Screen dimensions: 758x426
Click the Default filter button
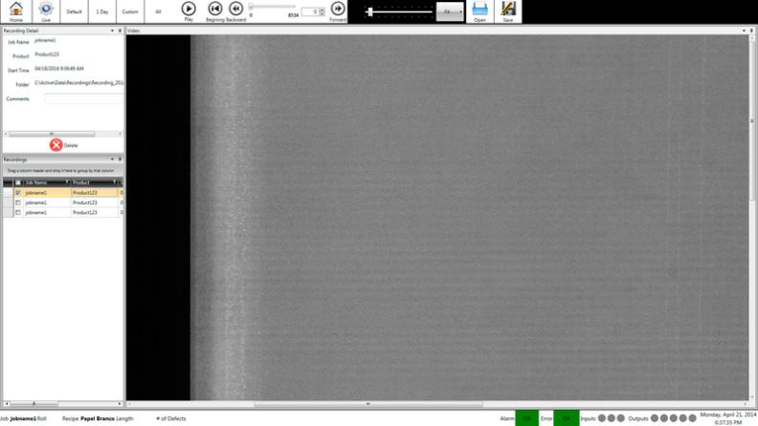[74, 11]
